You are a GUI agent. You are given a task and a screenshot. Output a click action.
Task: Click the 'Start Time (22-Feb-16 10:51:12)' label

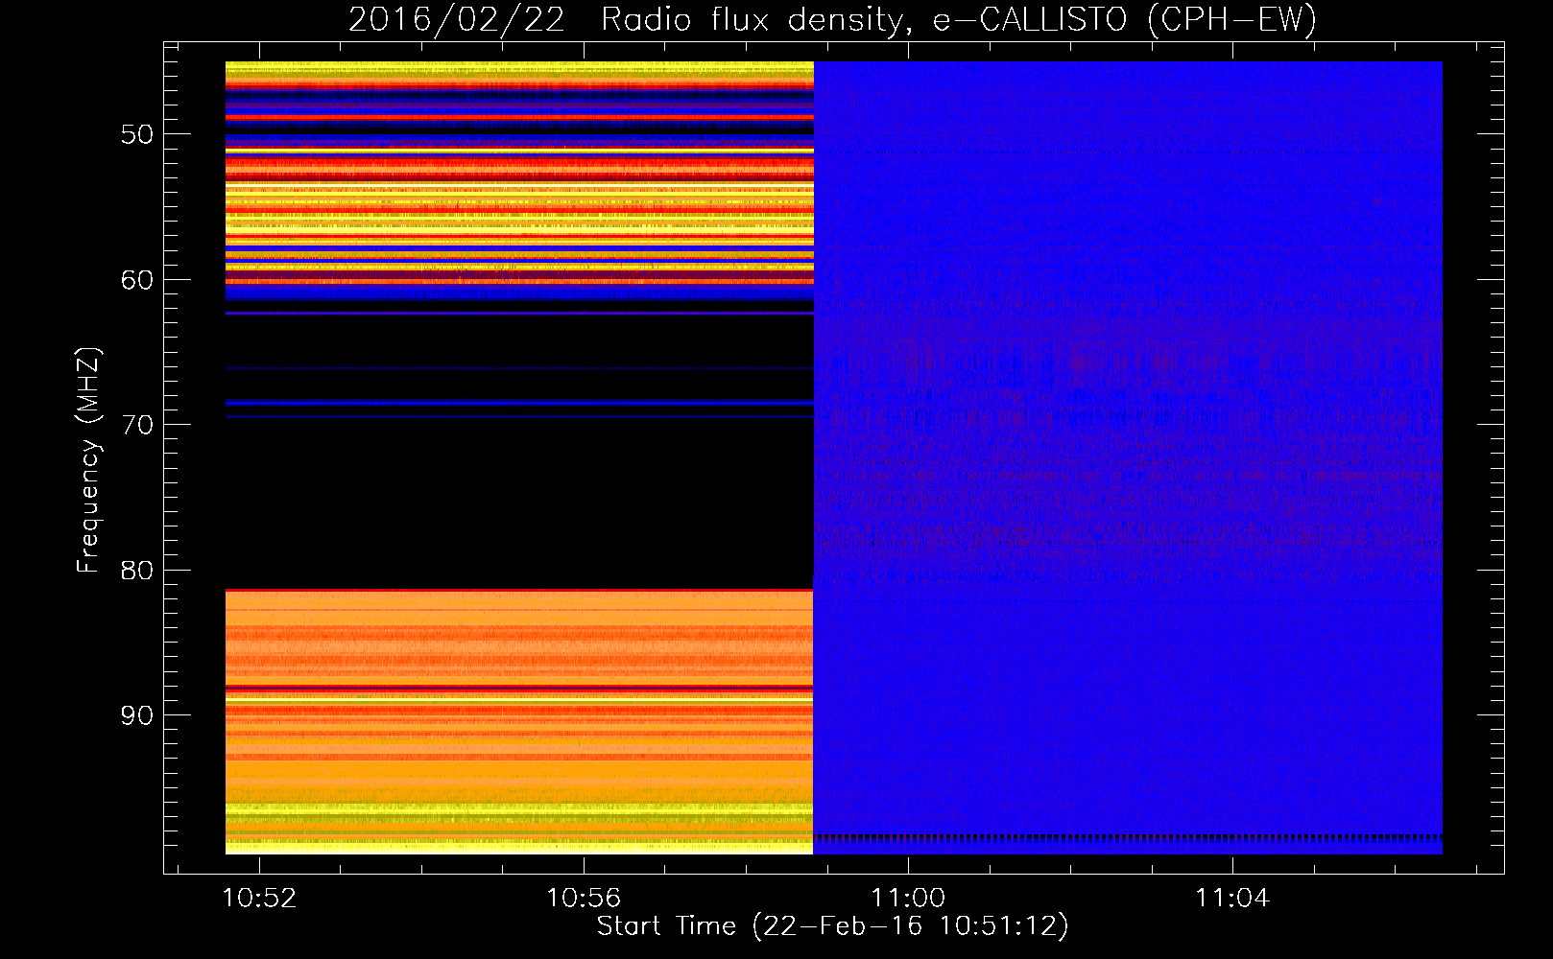click(832, 926)
